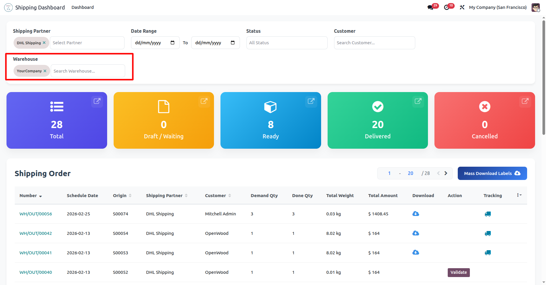Remove the DHL Shipping partner filter
The width and height of the screenshot is (546, 285).
point(44,43)
